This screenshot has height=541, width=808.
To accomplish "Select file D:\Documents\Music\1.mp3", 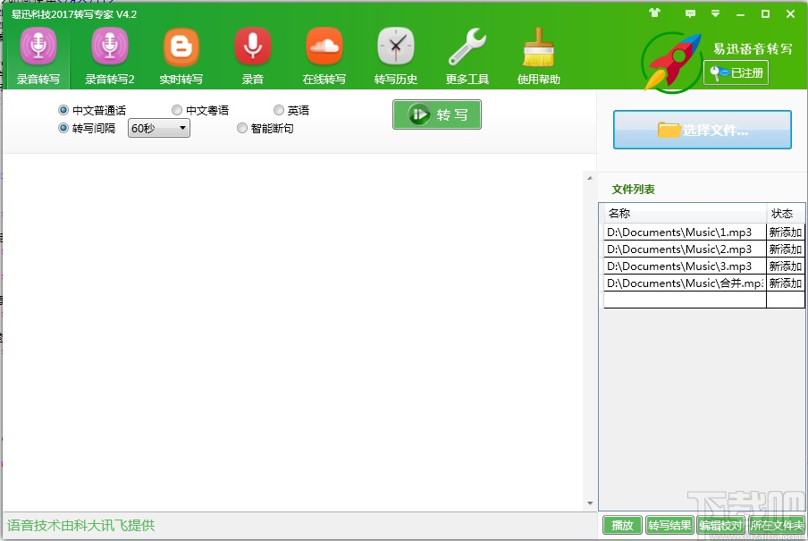I will 685,232.
